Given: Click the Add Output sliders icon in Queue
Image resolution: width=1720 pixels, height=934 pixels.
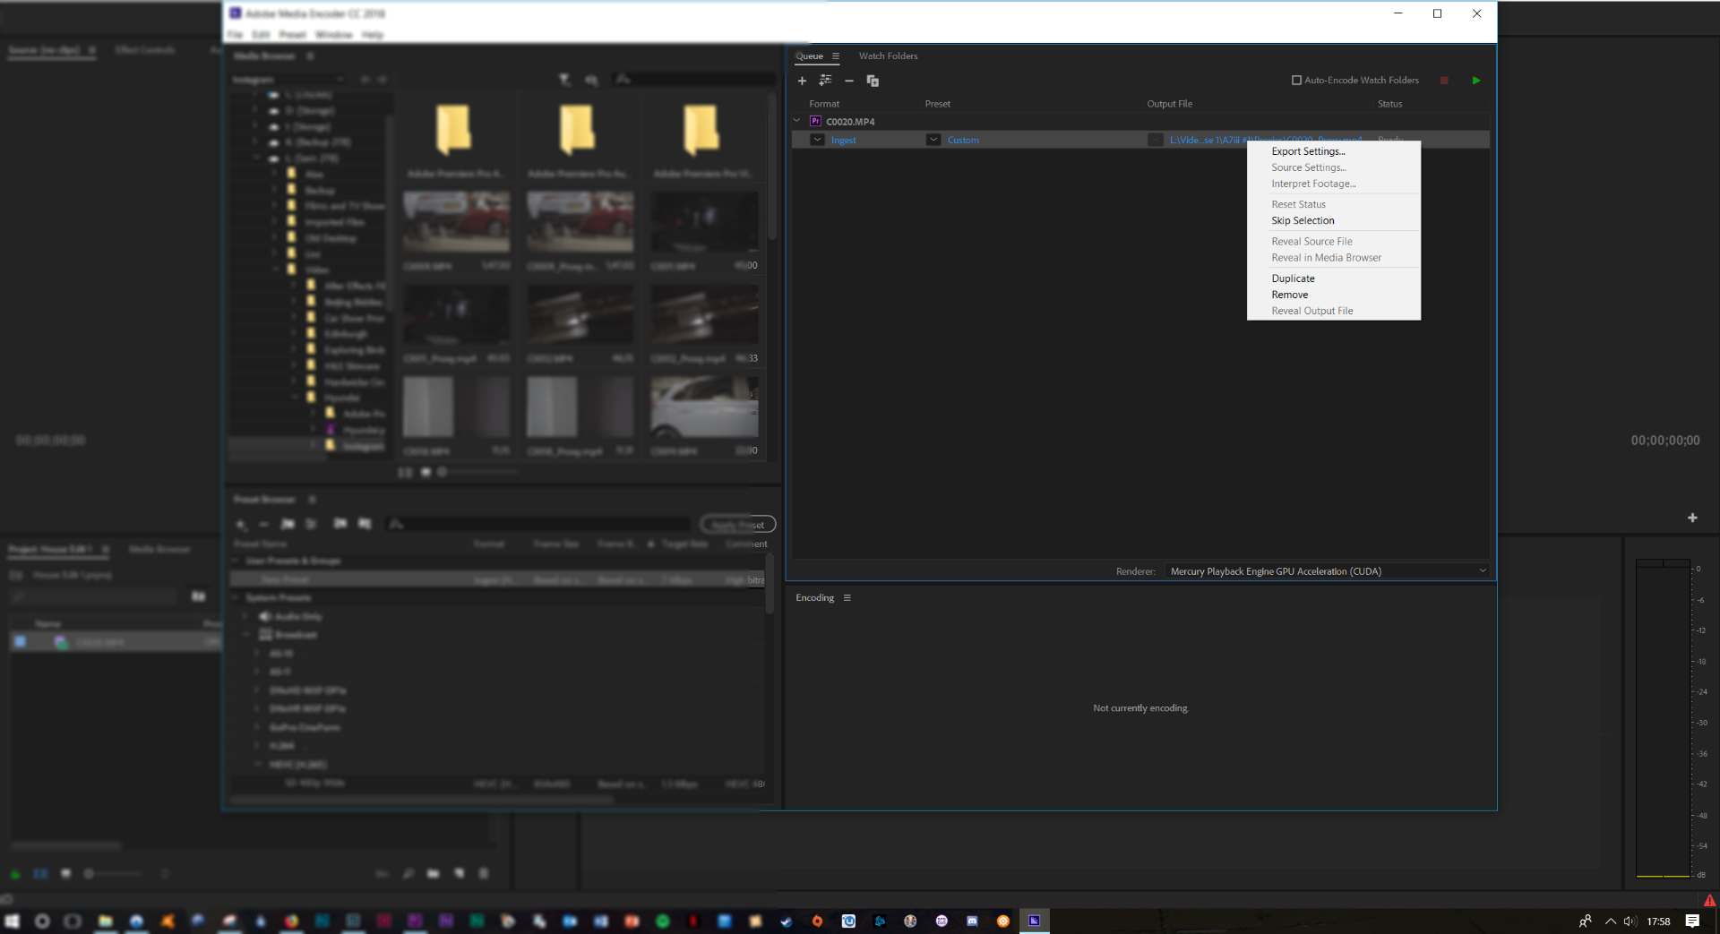Looking at the screenshot, I should [x=825, y=81].
